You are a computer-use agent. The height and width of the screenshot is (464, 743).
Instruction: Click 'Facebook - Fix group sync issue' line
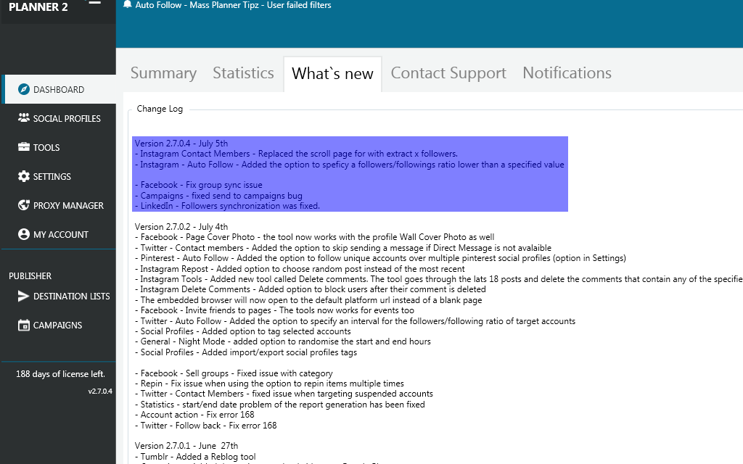(198, 185)
